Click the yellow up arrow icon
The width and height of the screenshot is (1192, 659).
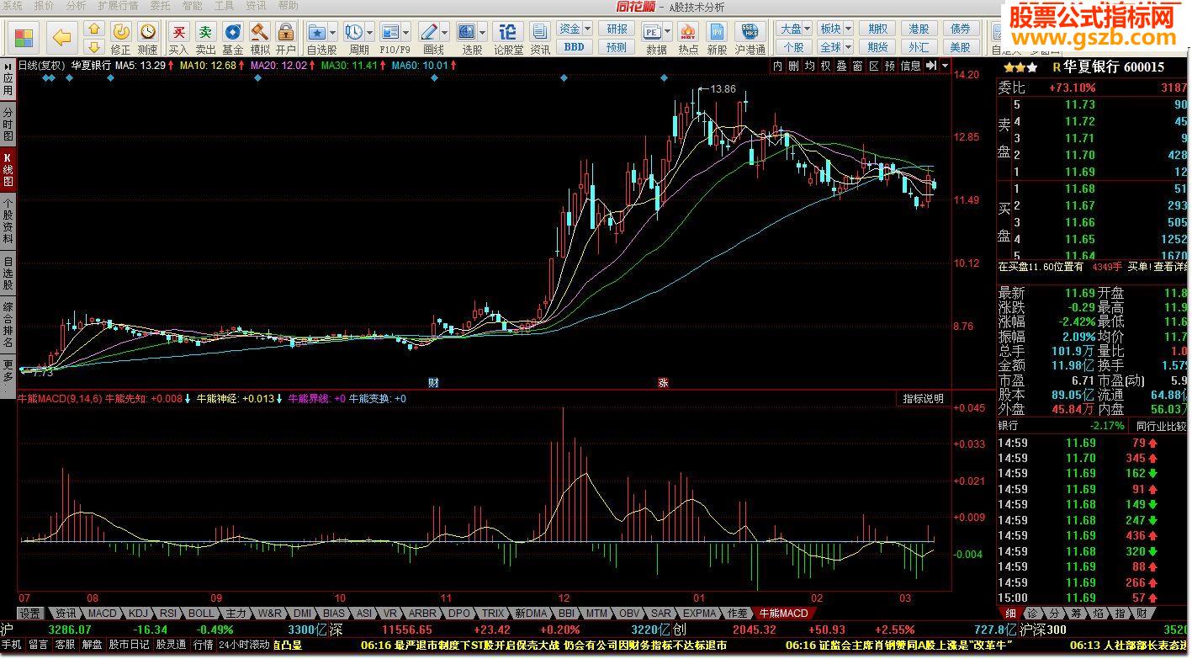94,30
